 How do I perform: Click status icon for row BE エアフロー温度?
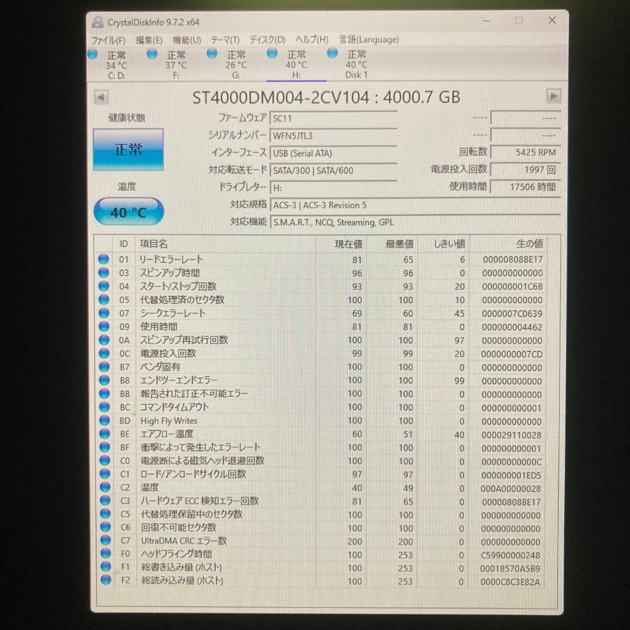point(104,433)
